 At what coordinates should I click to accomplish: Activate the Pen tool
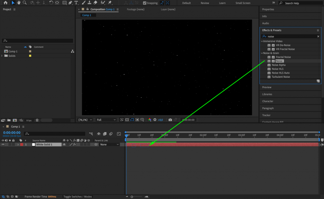[x=70, y=3]
